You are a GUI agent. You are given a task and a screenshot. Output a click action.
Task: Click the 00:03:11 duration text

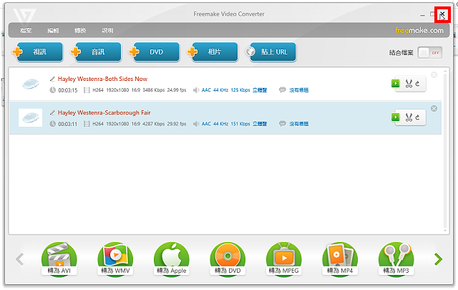coord(68,125)
